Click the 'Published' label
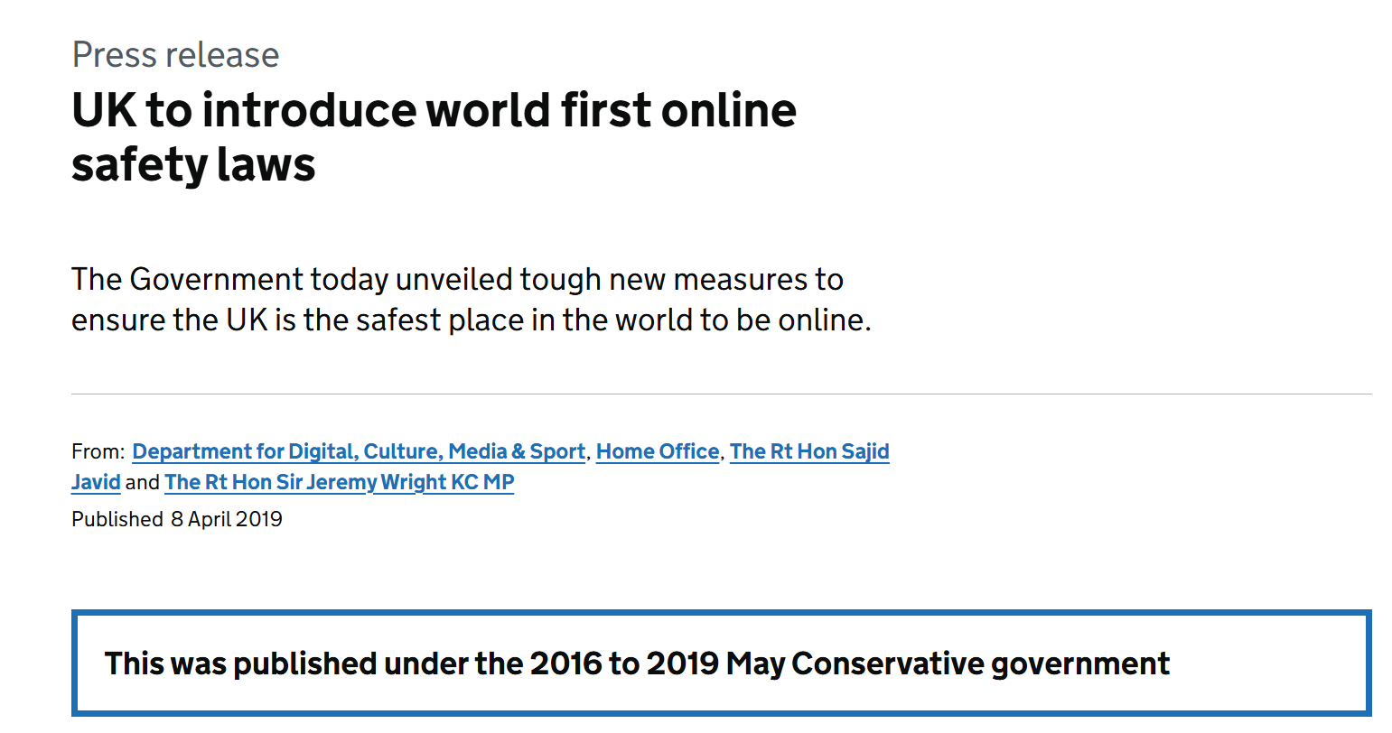This screenshot has height=733, width=1392. coord(117,519)
